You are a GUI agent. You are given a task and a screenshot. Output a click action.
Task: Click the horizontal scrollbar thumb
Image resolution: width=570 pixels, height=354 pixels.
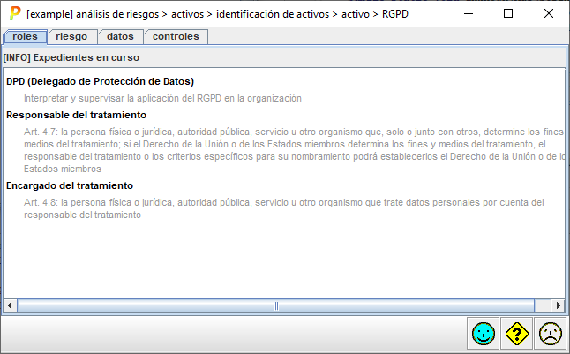(x=274, y=305)
